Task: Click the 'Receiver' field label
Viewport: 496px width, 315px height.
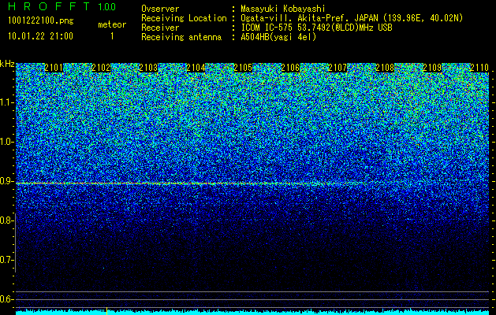Action: [160, 28]
